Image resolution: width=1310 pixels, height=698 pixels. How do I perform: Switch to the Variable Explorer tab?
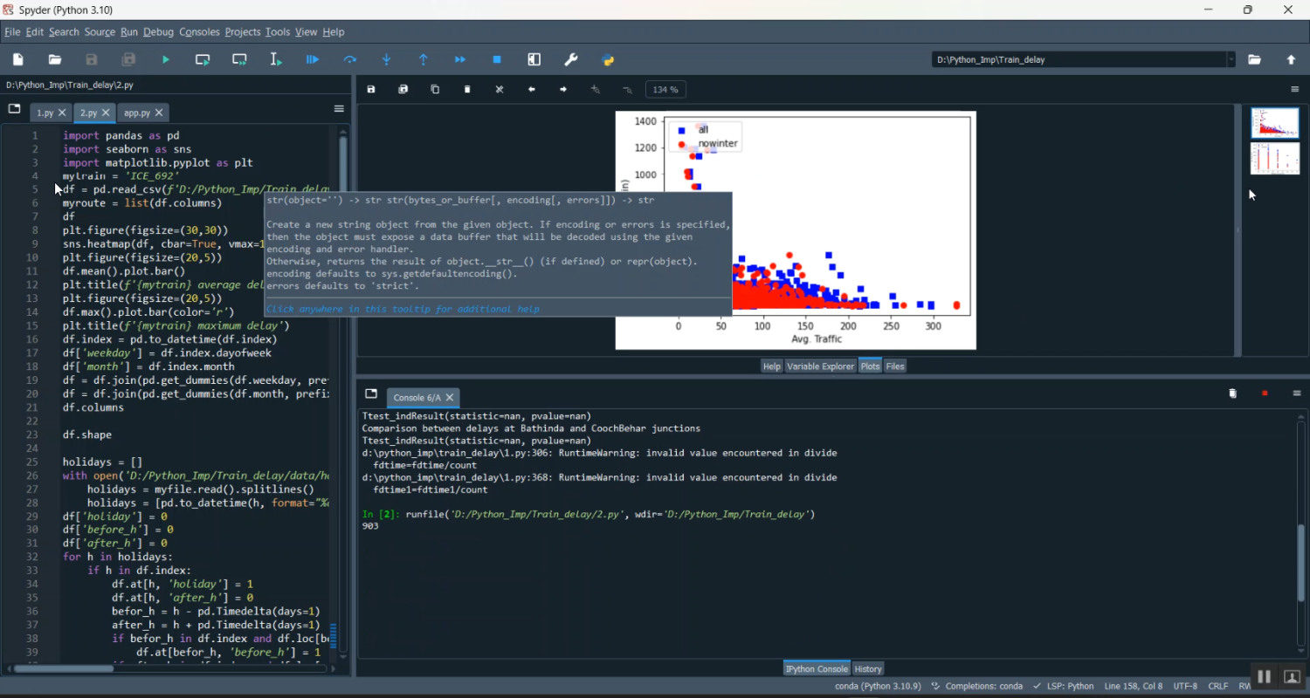pyautogui.click(x=820, y=366)
